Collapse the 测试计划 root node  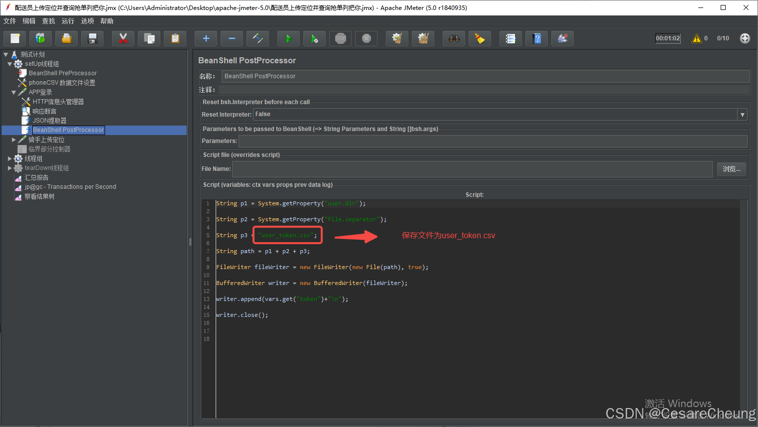[5, 54]
